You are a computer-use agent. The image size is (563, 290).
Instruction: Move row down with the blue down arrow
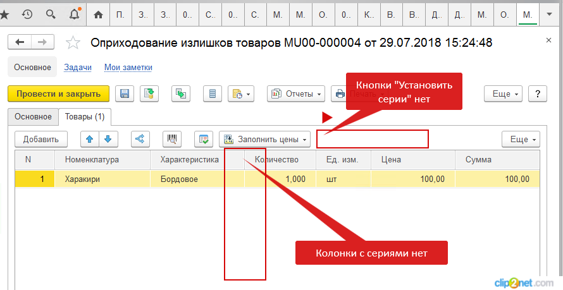108,139
